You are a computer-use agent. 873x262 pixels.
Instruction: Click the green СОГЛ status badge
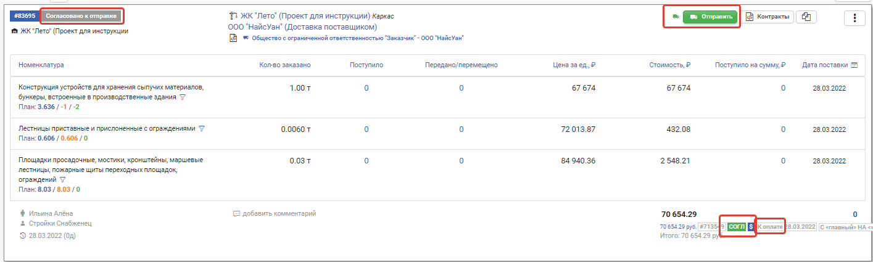737,227
